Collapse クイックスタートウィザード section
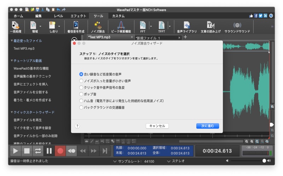The height and width of the screenshot is (176, 283). (x=12, y=112)
